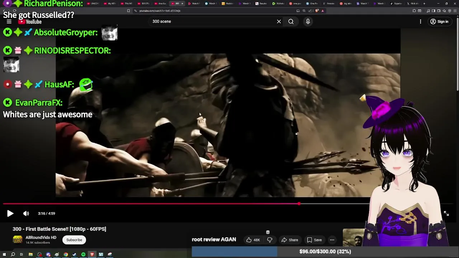Screen dimensions: 459x258
Task: Open the AllRoundVids HD channel name
Action: [41, 238]
